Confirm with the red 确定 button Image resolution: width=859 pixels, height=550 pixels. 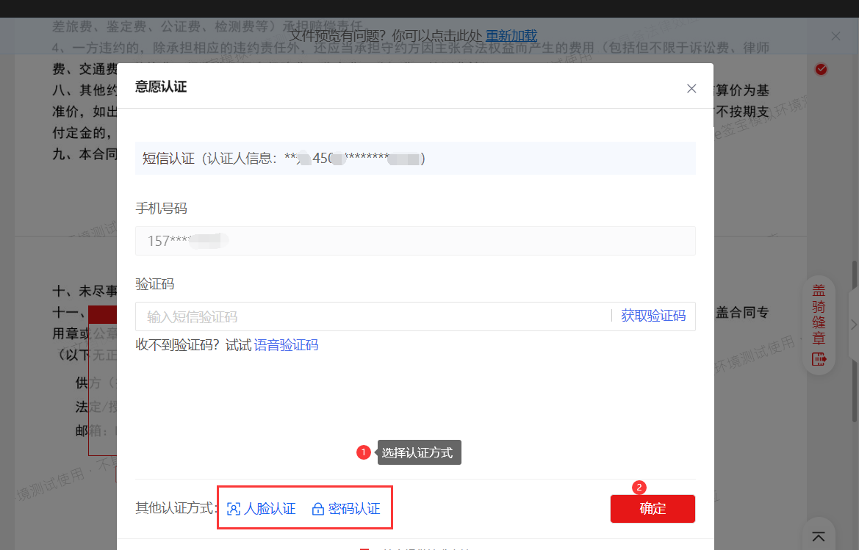tap(653, 509)
